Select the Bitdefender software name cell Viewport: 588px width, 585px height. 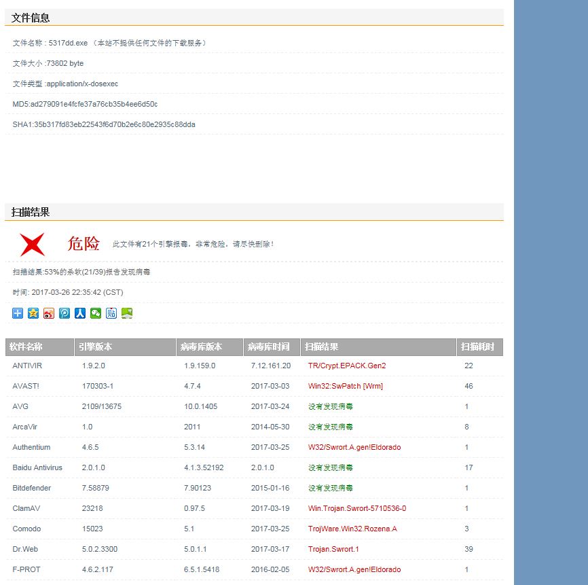click(31, 488)
